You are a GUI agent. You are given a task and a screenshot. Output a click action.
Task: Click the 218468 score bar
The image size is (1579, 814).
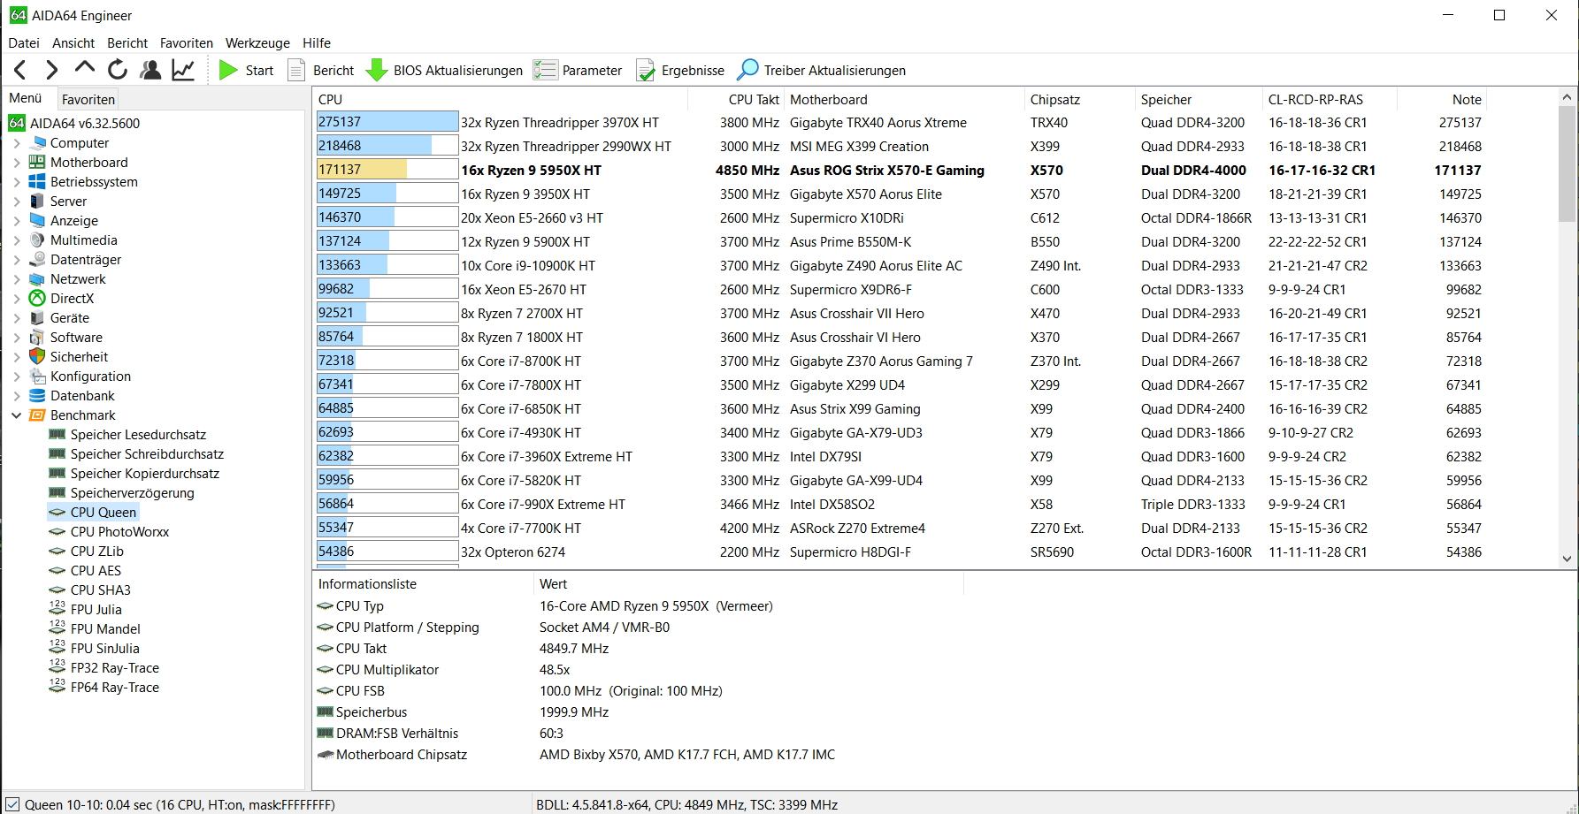(387, 146)
